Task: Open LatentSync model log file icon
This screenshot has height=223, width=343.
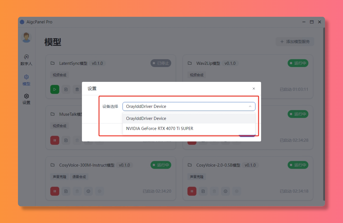Action: click(x=66, y=90)
